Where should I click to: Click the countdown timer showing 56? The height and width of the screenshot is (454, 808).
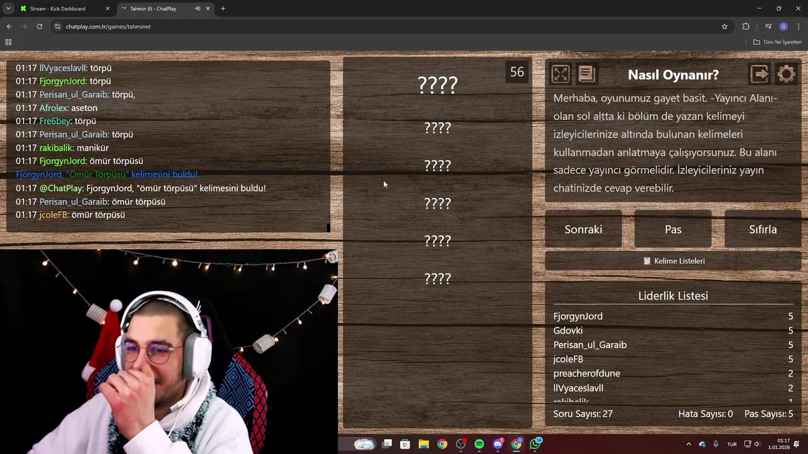517,72
